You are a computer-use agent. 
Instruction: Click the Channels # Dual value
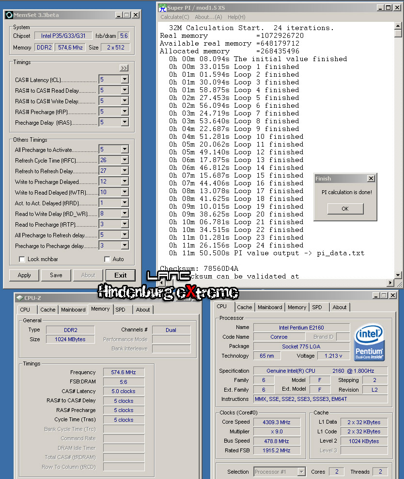coord(171,330)
